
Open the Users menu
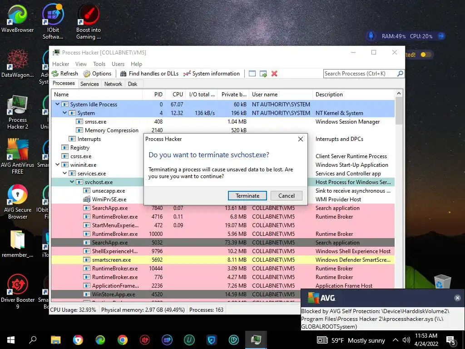point(118,64)
